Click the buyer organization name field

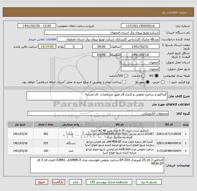tap(102, 32)
